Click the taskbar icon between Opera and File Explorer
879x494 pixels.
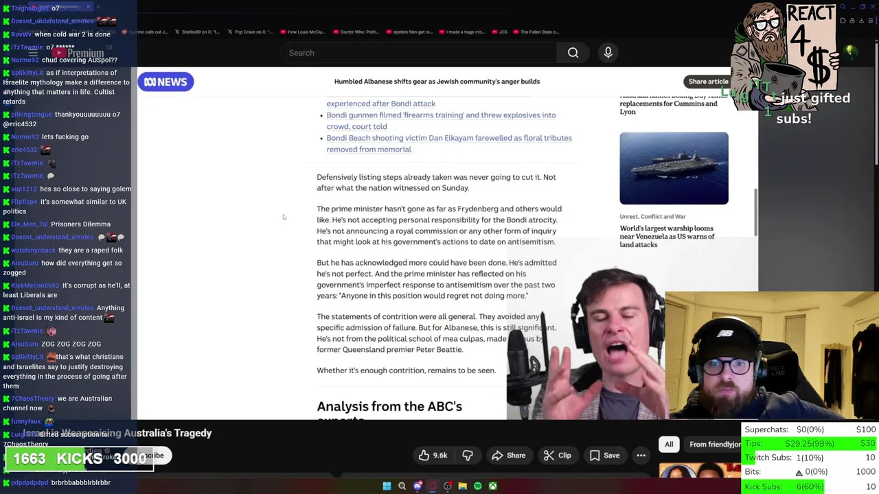(448, 486)
